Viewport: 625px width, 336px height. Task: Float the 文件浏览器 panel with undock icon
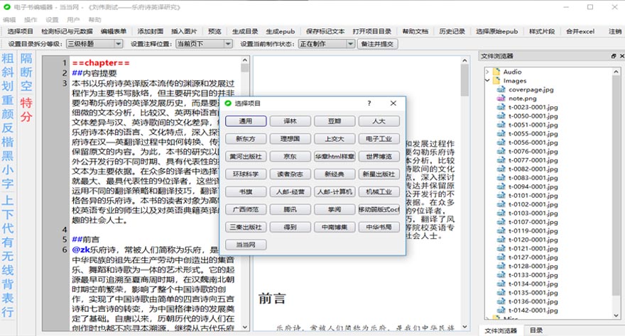612,55
